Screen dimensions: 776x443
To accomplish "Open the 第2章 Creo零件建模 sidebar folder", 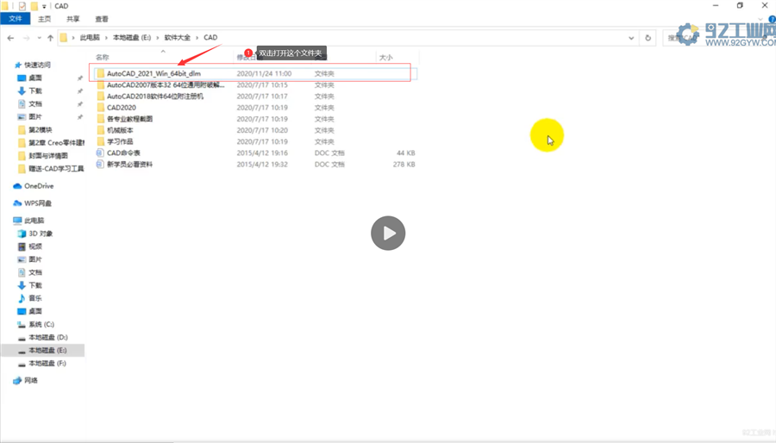I will pos(56,142).
